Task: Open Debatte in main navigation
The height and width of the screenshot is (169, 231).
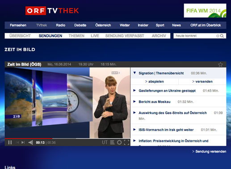Action: click(80, 25)
